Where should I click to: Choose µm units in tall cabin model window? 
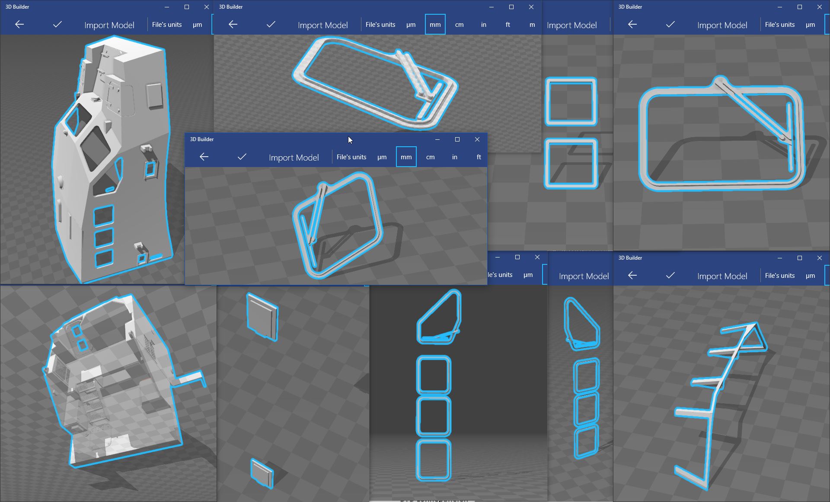198,25
